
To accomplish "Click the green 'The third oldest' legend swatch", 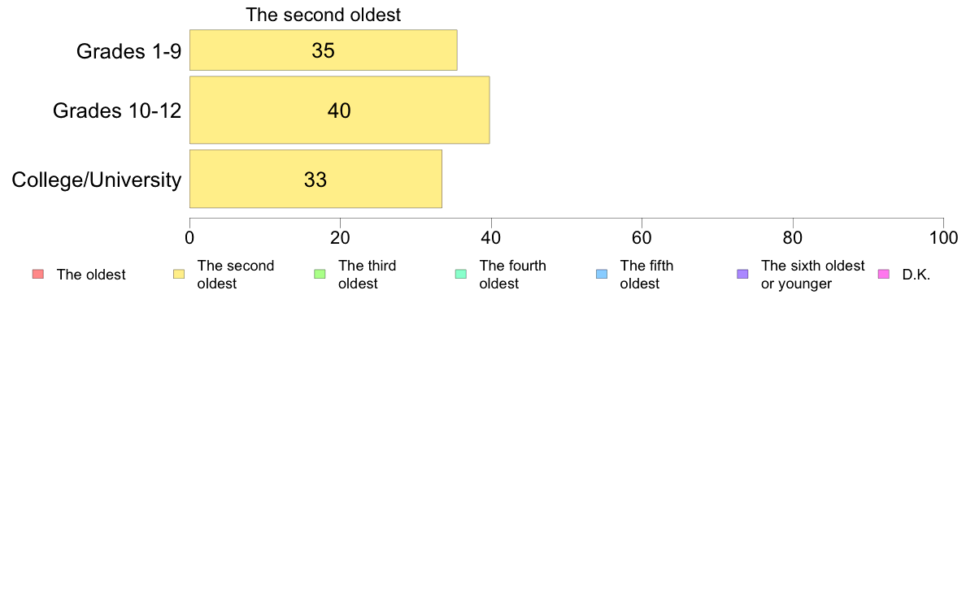I will pos(320,274).
